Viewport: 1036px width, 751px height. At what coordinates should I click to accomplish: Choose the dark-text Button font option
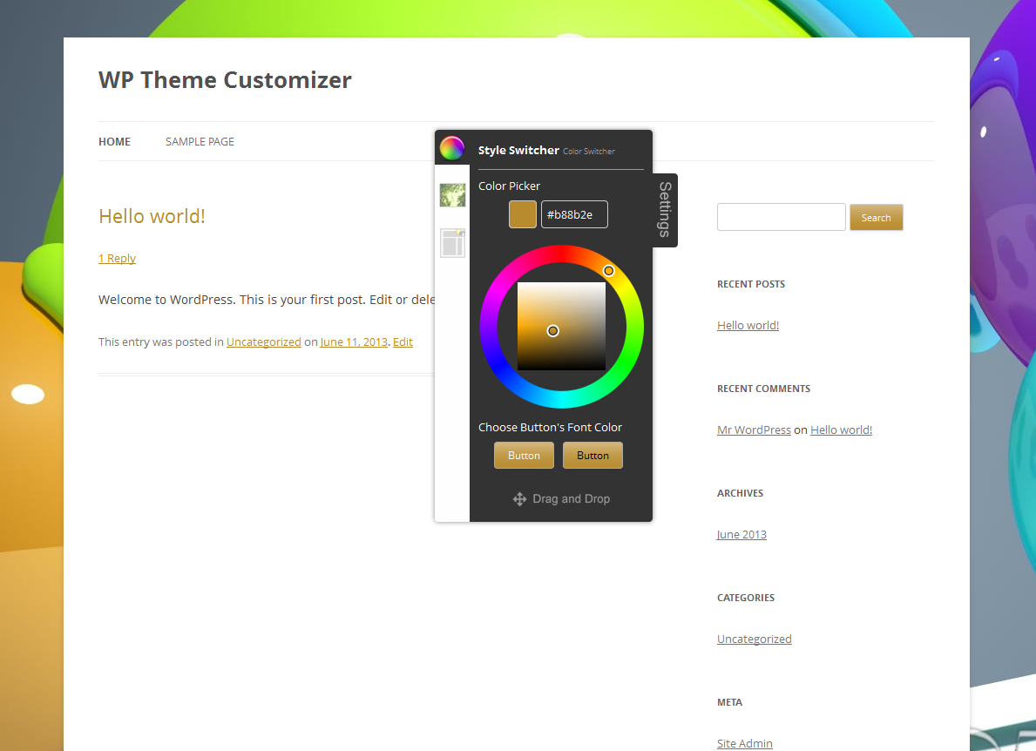tap(592, 456)
